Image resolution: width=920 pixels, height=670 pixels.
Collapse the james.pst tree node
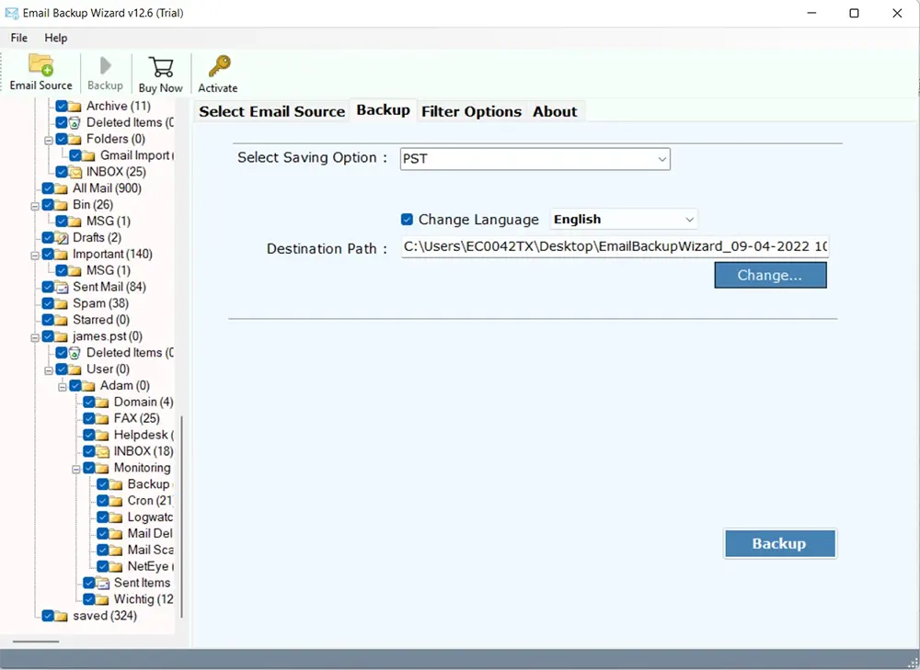point(35,336)
